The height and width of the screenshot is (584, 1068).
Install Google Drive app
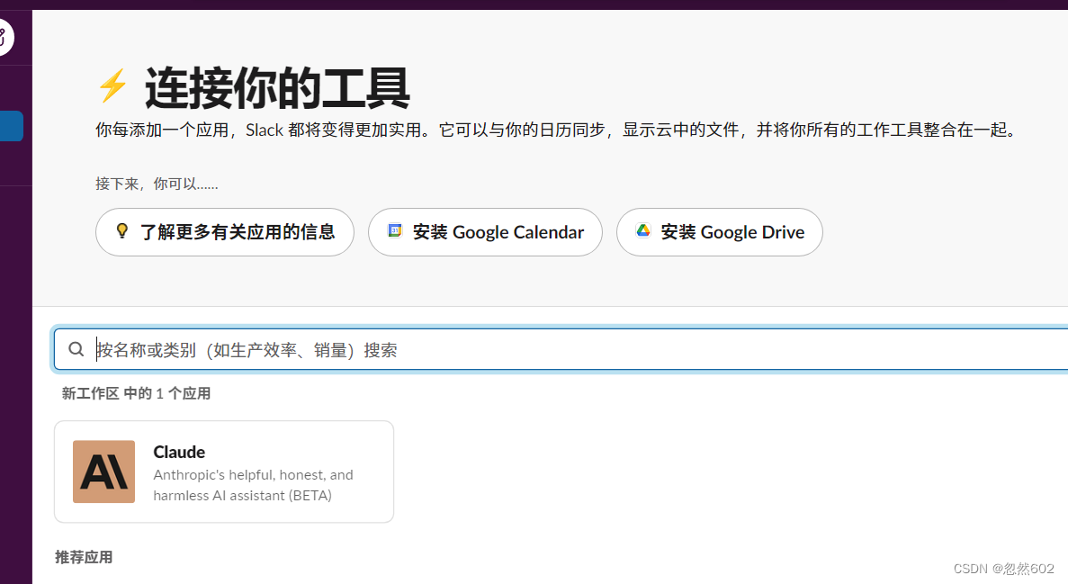point(719,232)
